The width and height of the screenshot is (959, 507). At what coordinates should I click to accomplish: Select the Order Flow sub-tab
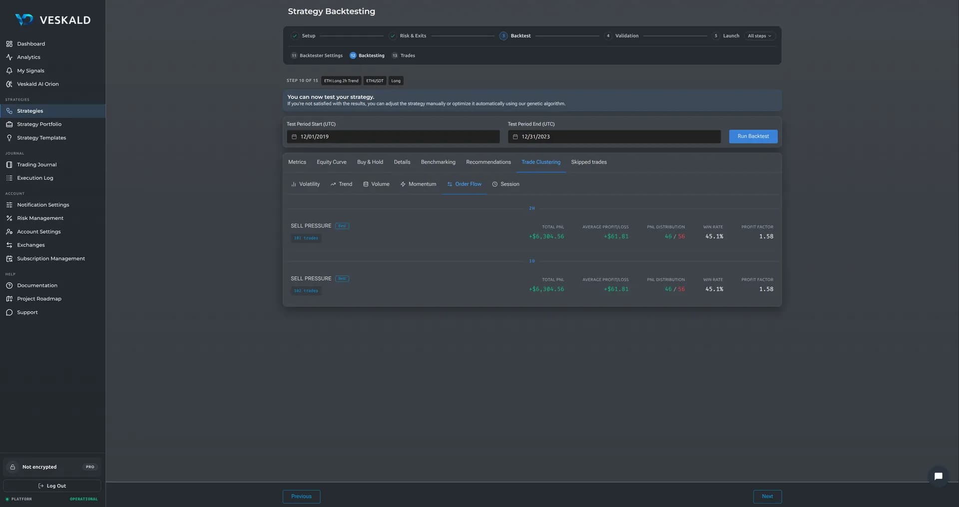(x=464, y=184)
